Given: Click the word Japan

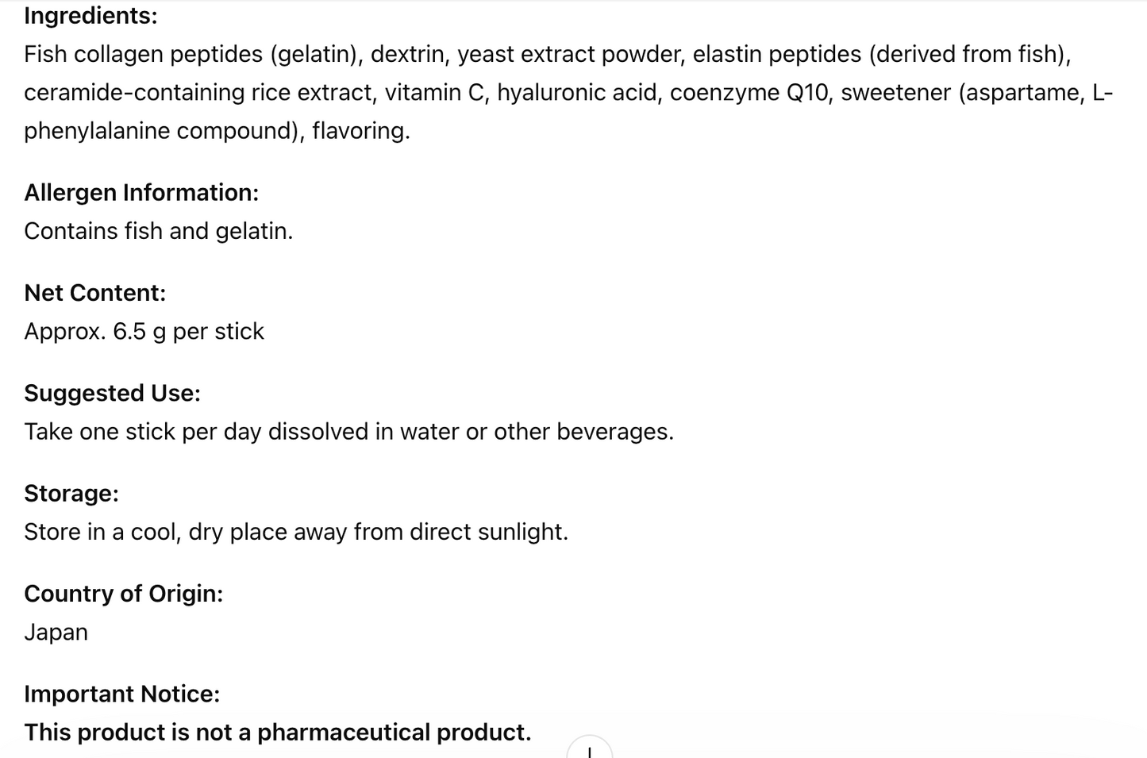Looking at the screenshot, I should (56, 633).
